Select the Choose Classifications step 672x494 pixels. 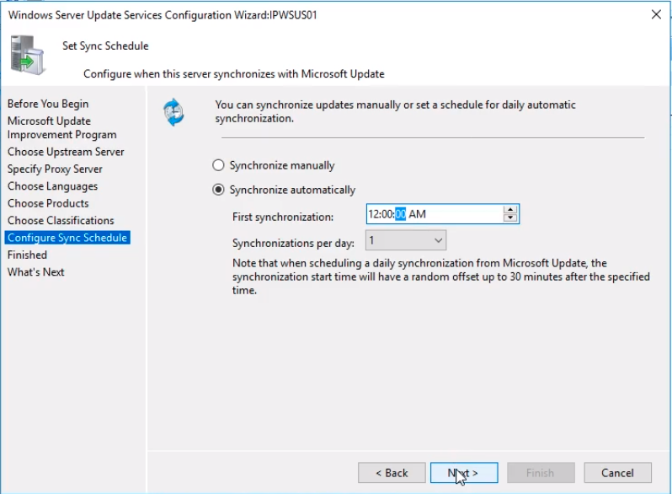tap(61, 221)
